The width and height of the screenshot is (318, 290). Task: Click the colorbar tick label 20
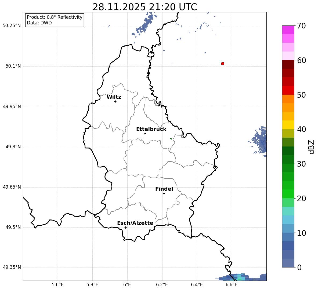click(301, 199)
